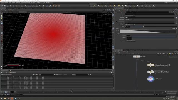Open Chrome from the taskbar
Viewport: 178px width, 100px height.
click(x=9, y=99)
